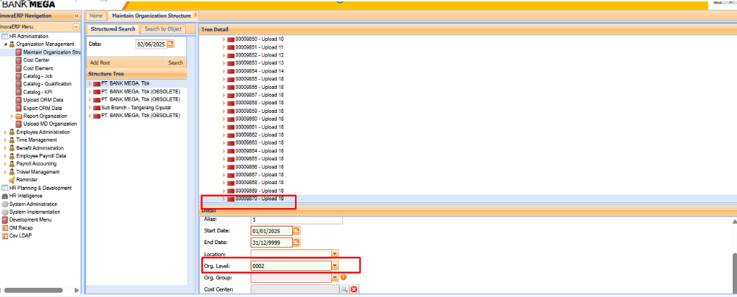The width and height of the screenshot is (737, 297).
Task: Expand the Sub Branch - Tangerang Ciputat arrow
Action: tap(90, 108)
